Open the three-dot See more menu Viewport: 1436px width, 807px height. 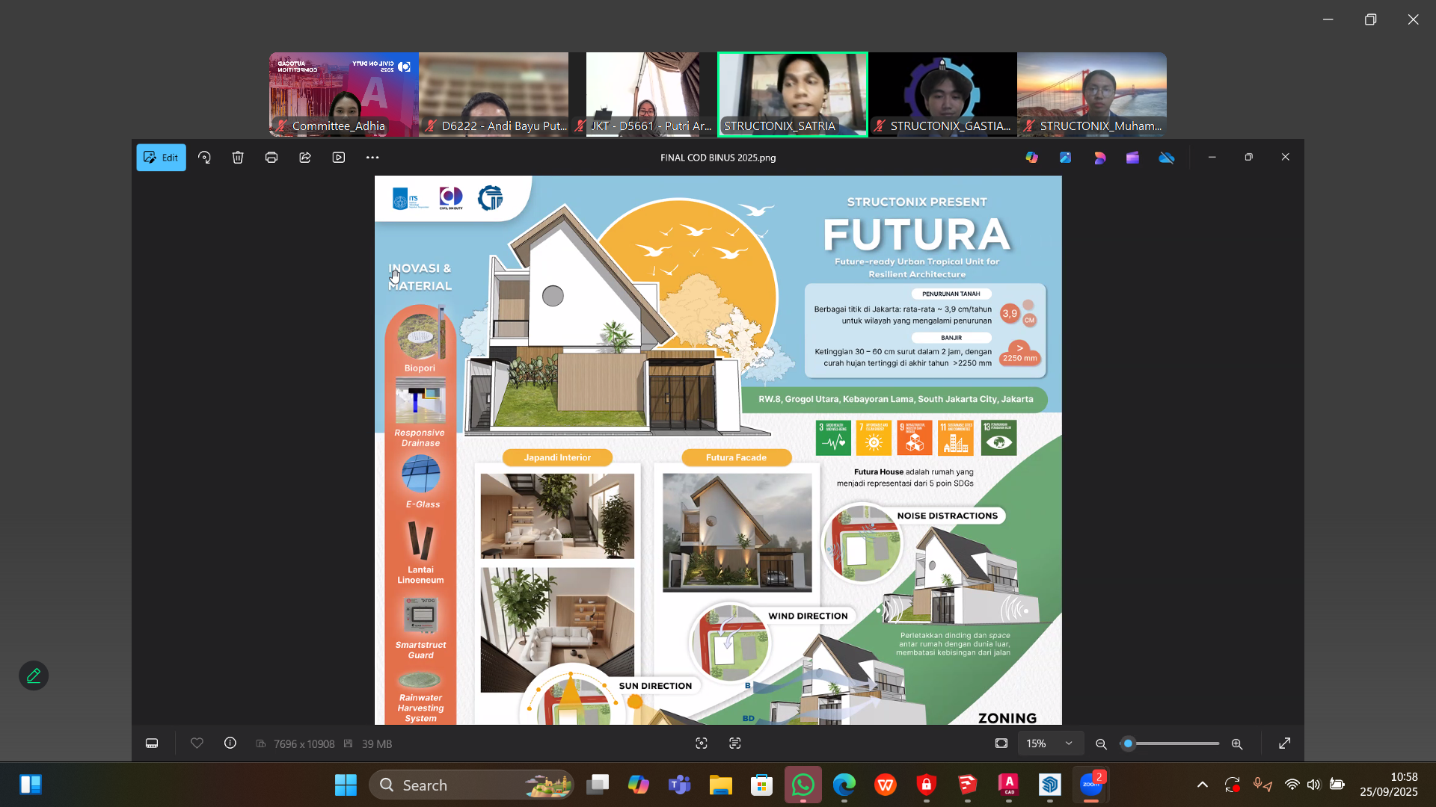click(x=372, y=158)
